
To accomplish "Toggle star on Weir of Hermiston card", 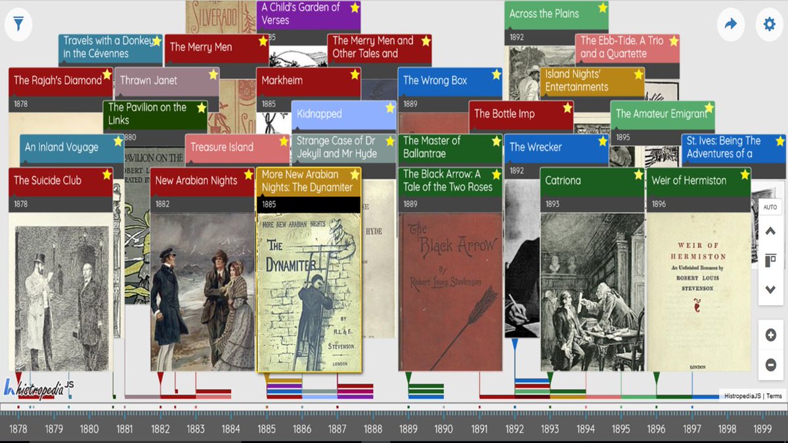I will pos(745,175).
